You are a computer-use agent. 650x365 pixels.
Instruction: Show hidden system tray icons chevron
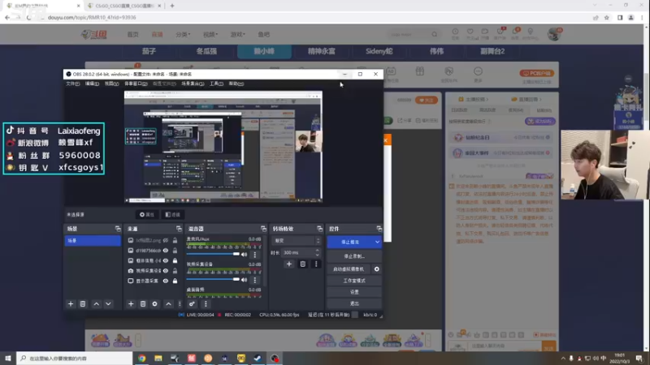[x=563, y=359]
